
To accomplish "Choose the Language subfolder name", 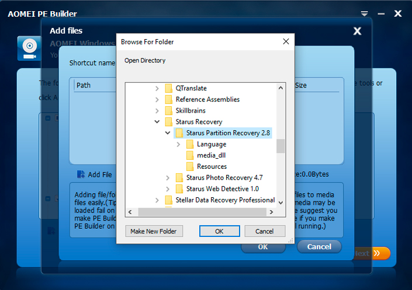I will pos(212,144).
